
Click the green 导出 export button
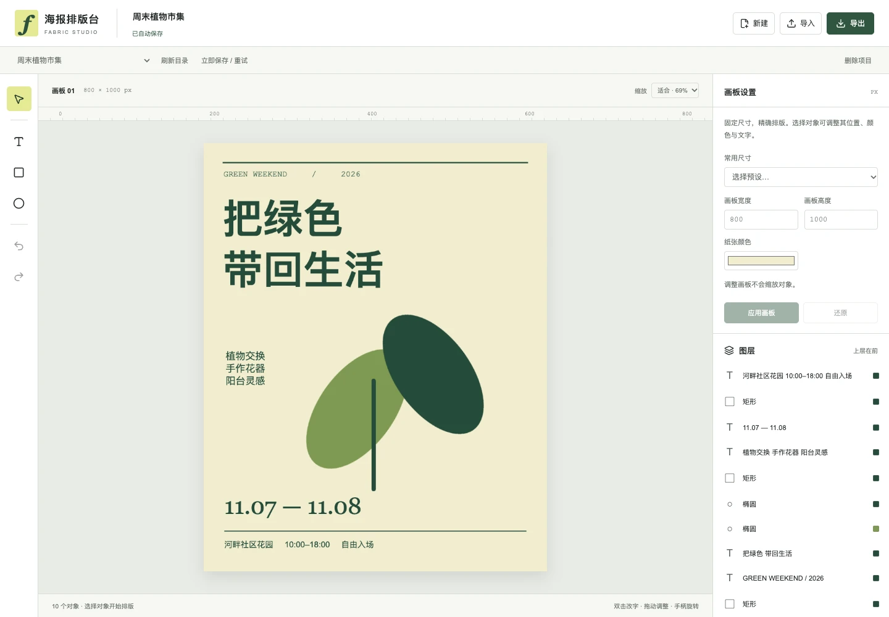[850, 23]
